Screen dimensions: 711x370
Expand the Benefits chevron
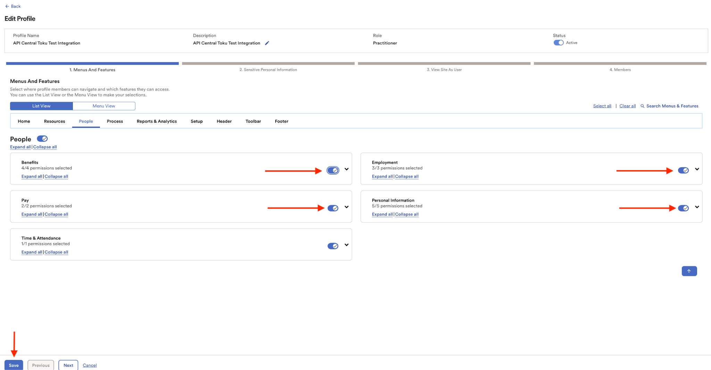tap(346, 169)
